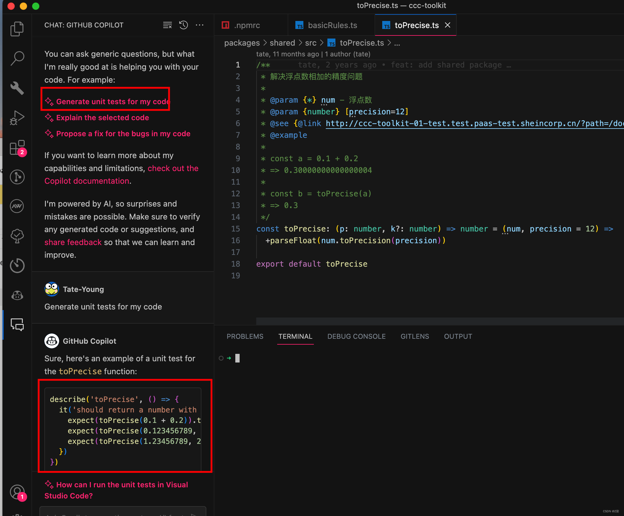Open the DEBUG CONSOLE panel tab
Image resolution: width=624 pixels, height=516 pixels.
[356, 336]
